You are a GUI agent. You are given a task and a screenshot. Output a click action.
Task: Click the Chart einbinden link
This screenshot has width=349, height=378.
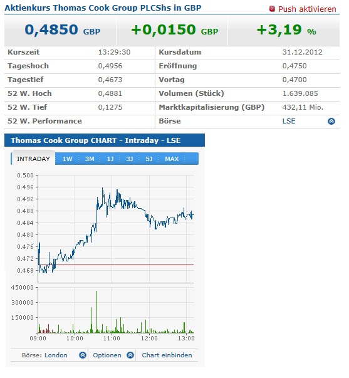coord(167,355)
